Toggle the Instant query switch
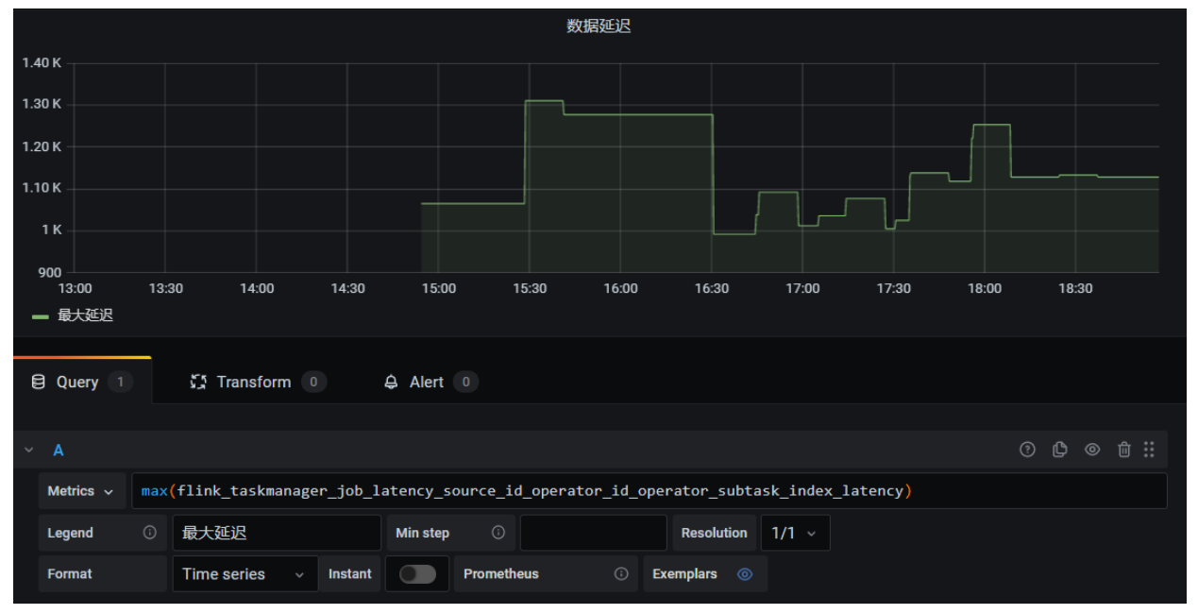Image resolution: width=1198 pixels, height=614 pixels. (x=417, y=573)
